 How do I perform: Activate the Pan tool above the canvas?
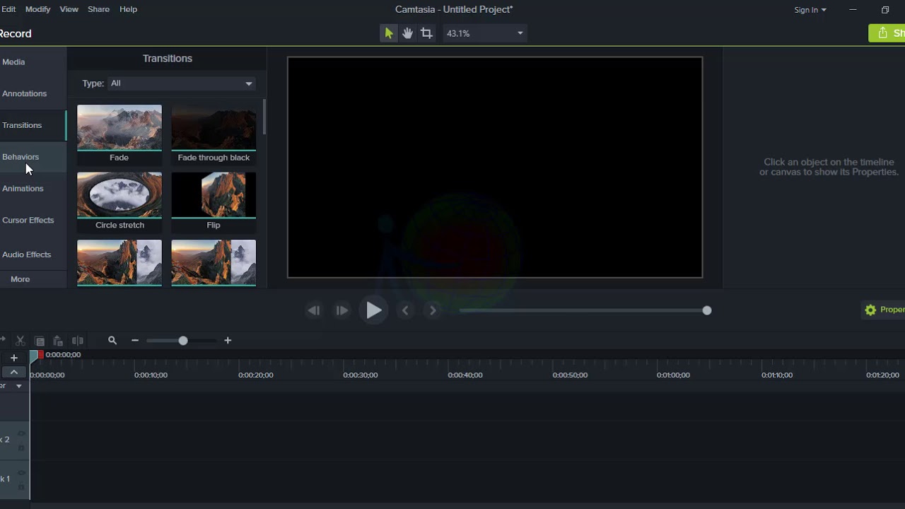(x=407, y=33)
